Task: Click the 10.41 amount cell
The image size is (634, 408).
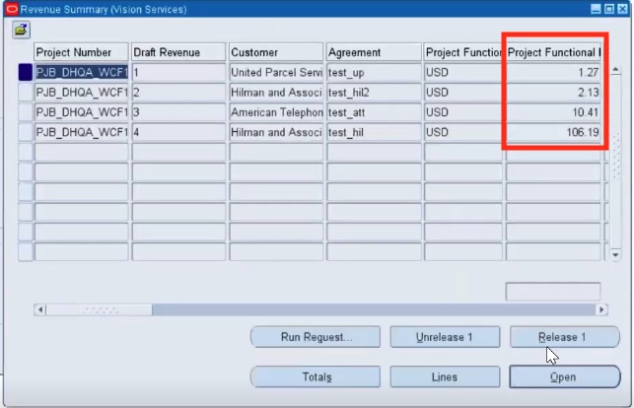Action: click(553, 112)
